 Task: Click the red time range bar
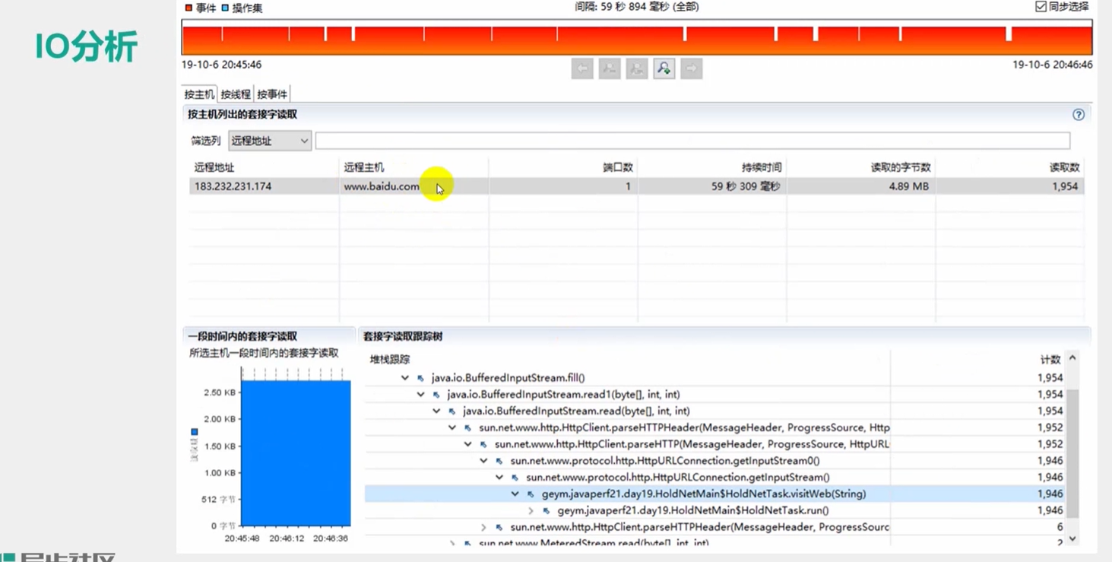click(637, 37)
